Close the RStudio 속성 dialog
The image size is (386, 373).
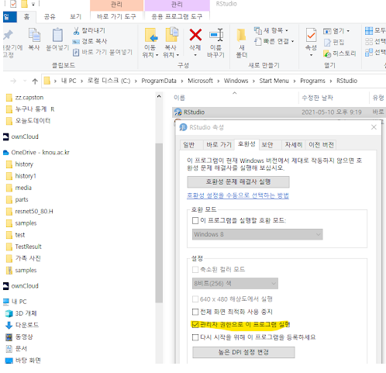tap(374, 127)
